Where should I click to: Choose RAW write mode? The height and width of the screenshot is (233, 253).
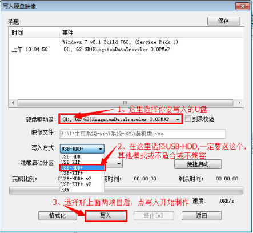click(65, 190)
